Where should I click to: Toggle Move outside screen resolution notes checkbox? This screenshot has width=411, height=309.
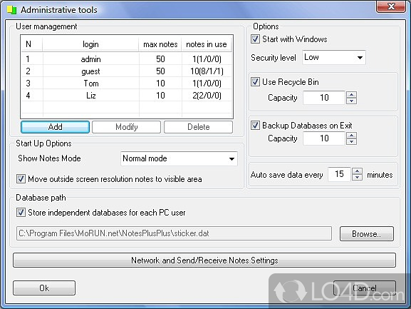click(21, 179)
